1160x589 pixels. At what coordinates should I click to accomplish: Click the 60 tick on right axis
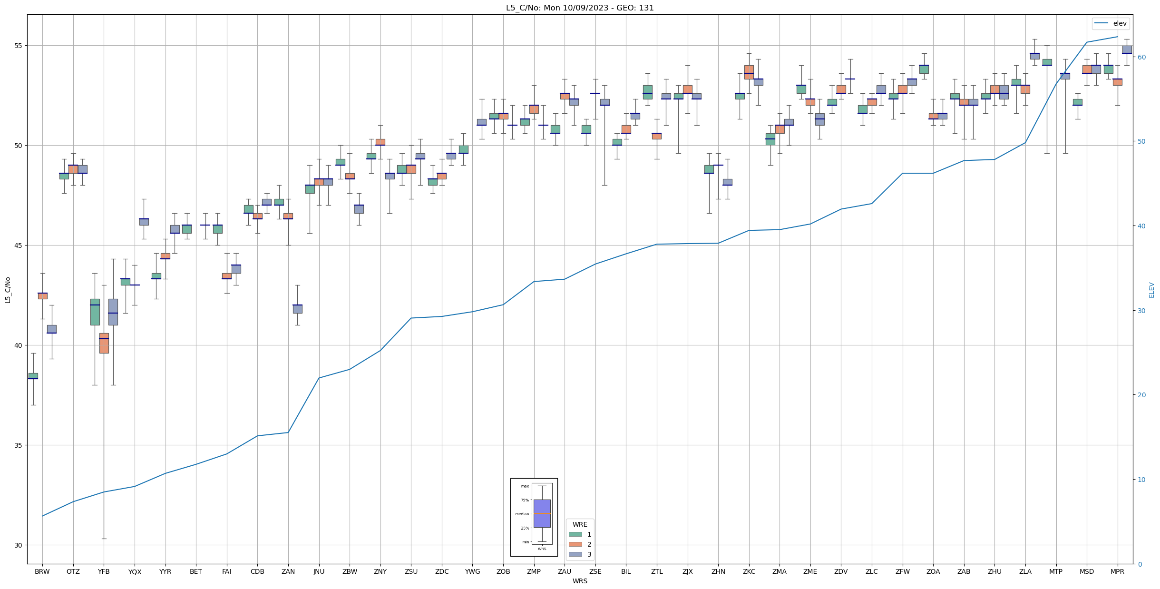click(1141, 57)
